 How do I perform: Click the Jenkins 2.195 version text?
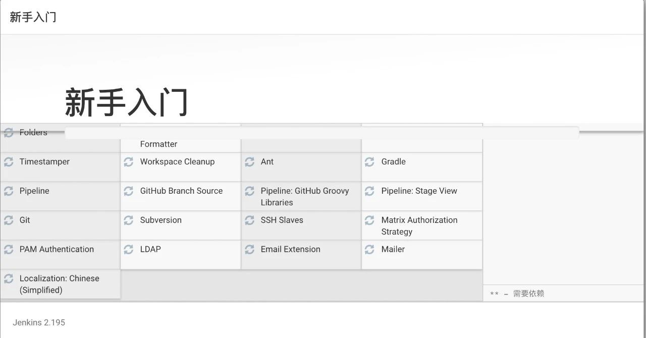click(39, 322)
